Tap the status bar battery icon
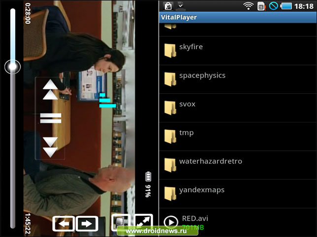 pyautogui.click(x=286, y=6)
